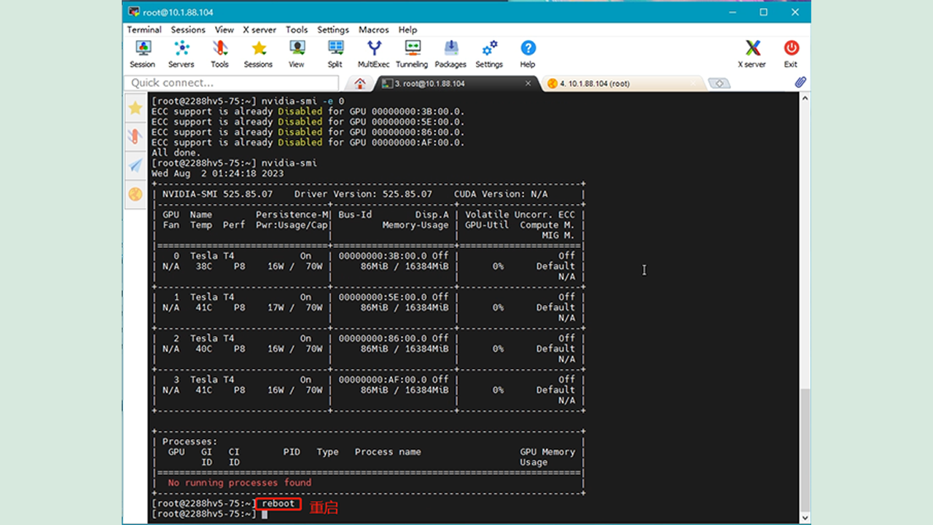Click 'No running processes found' text
Viewport: 933px width, 525px height.
[x=240, y=483]
